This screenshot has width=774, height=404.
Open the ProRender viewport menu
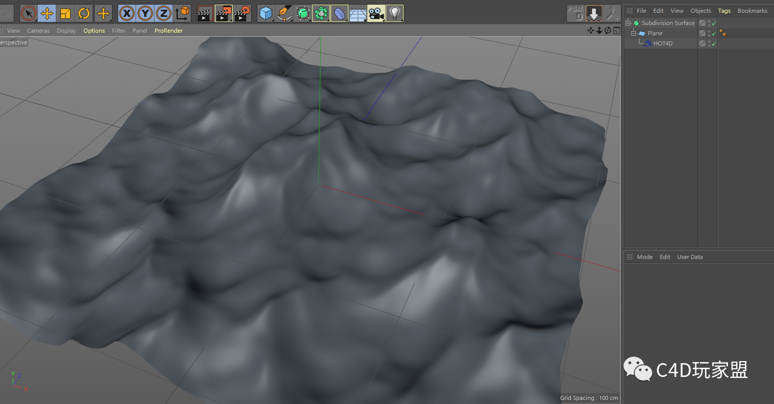pos(169,31)
